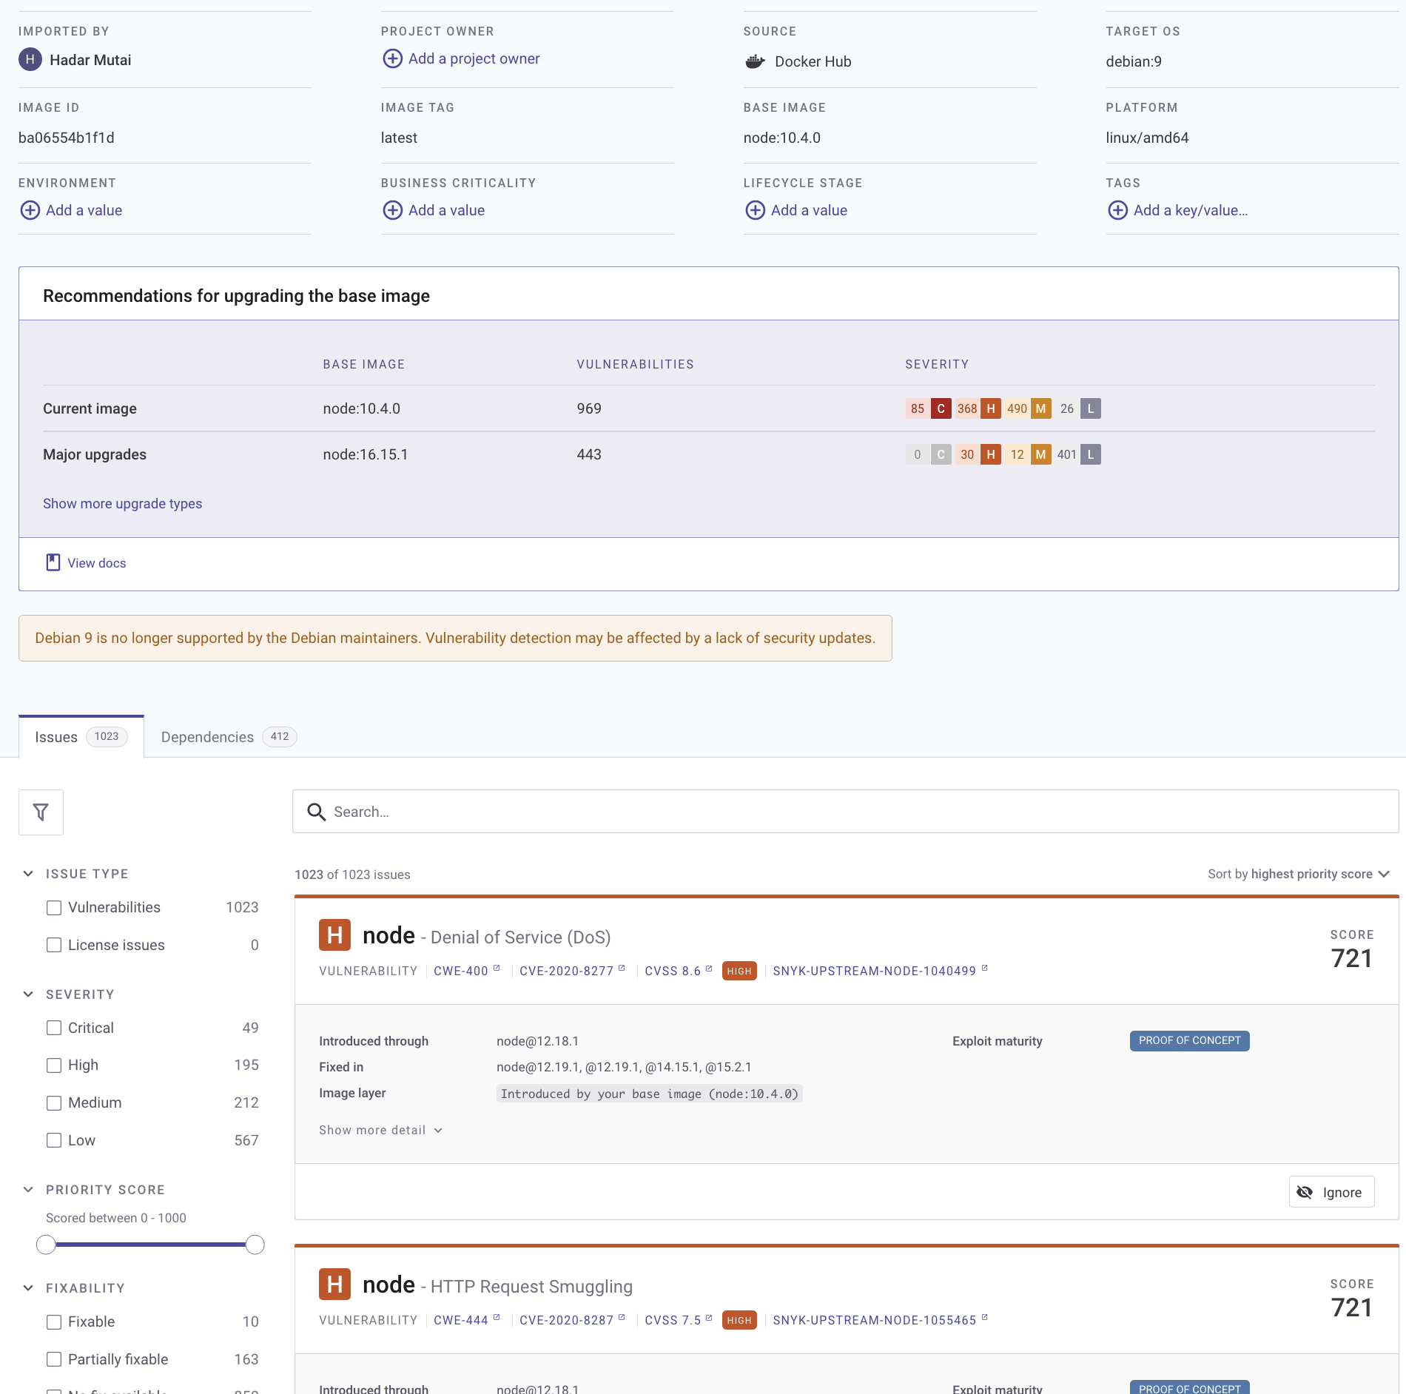Select the Issues tab

coord(55,736)
